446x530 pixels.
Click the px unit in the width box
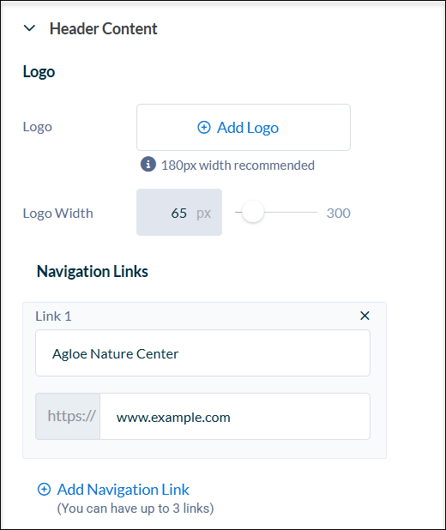203,214
